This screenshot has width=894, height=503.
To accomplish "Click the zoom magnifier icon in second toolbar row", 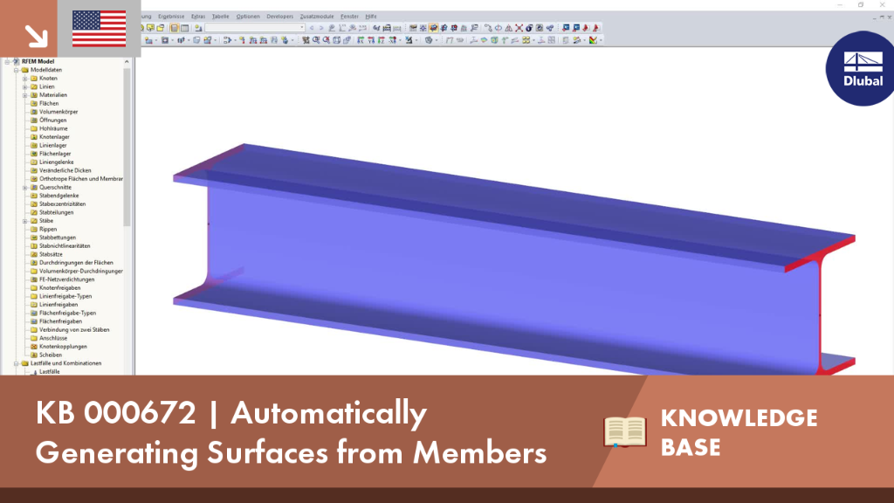I will tap(316, 40).
